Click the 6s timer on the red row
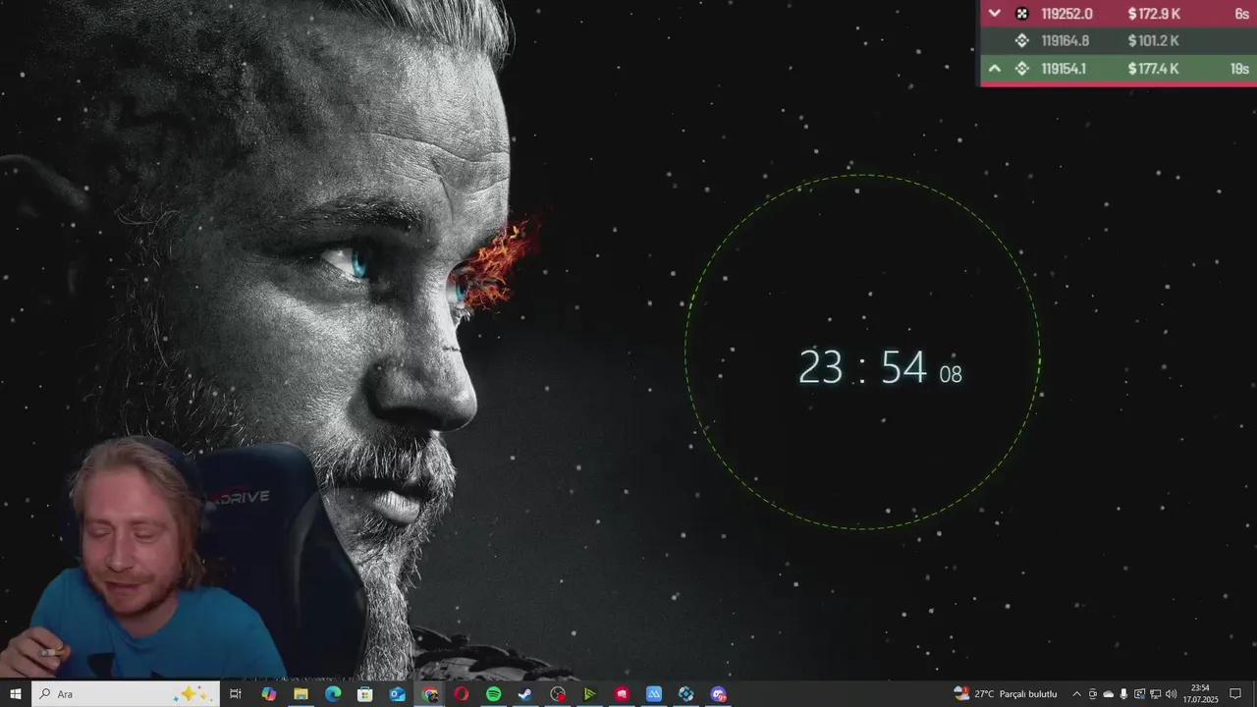 (x=1241, y=14)
